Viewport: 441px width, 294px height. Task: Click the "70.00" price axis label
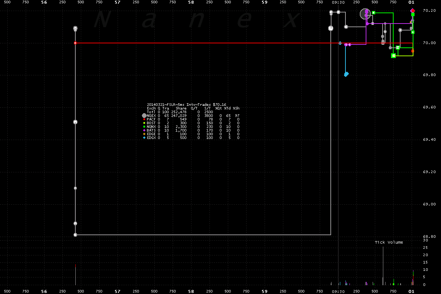click(x=429, y=43)
